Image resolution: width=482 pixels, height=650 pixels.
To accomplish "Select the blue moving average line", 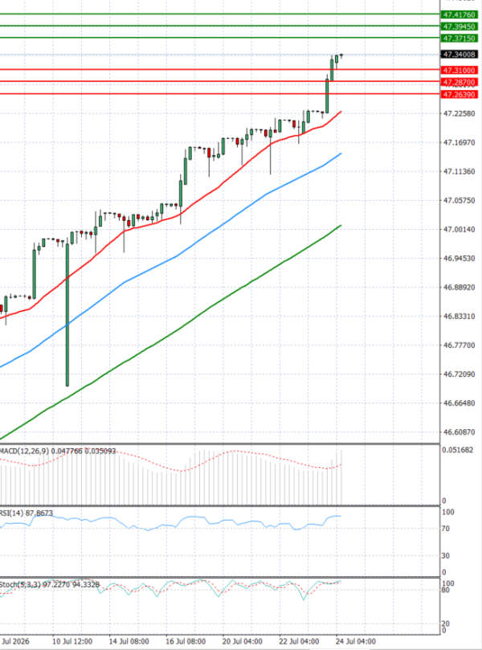I will click(174, 257).
